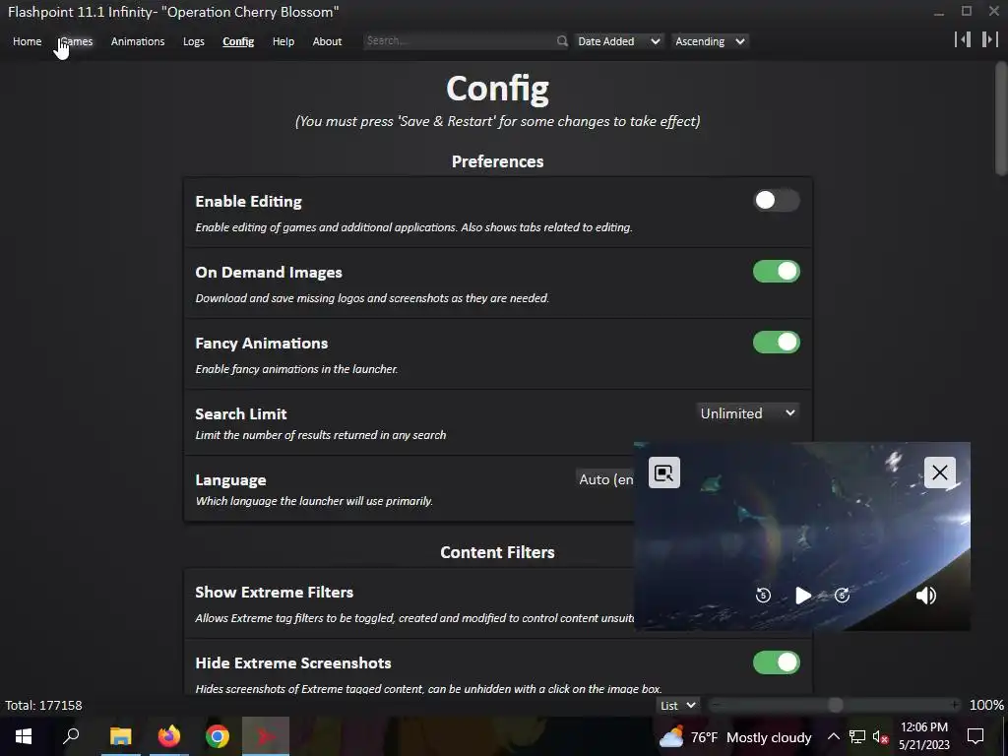The height and width of the screenshot is (756, 1008).
Task: Mute the floating video speaker icon
Action: (925, 596)
